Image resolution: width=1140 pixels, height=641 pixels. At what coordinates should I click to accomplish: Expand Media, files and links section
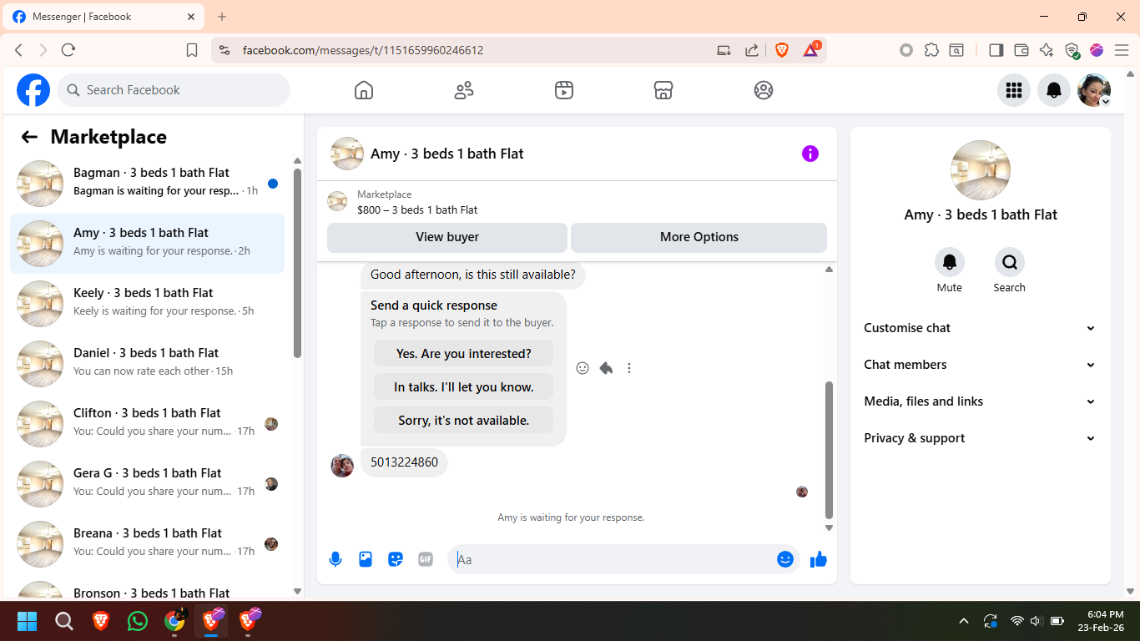coord(981,401)
